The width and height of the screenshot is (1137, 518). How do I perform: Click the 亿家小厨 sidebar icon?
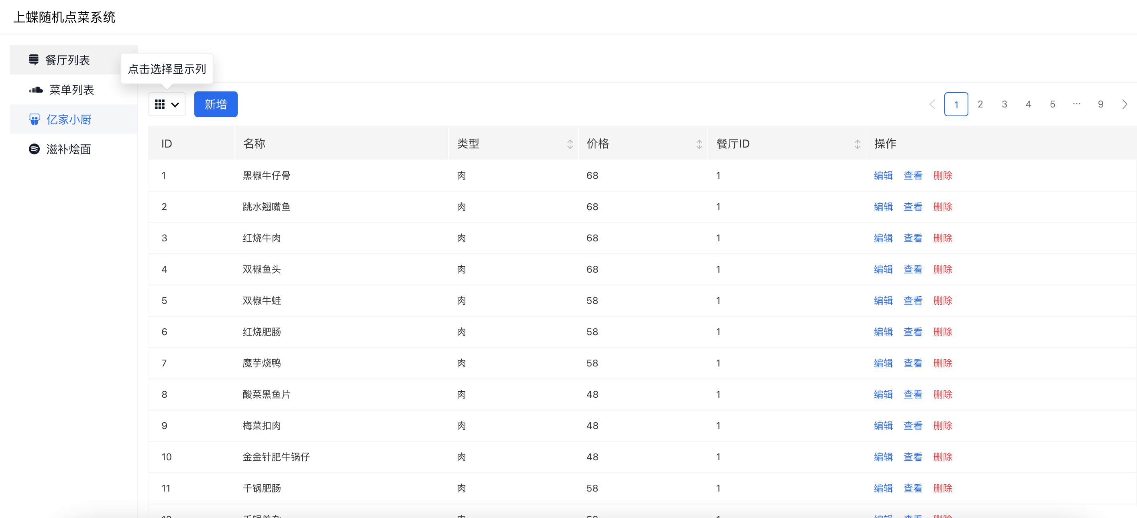pyautogui.click(x=35, y=119)
